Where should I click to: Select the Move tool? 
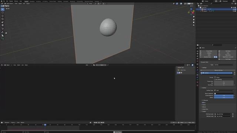coord(3,16)
